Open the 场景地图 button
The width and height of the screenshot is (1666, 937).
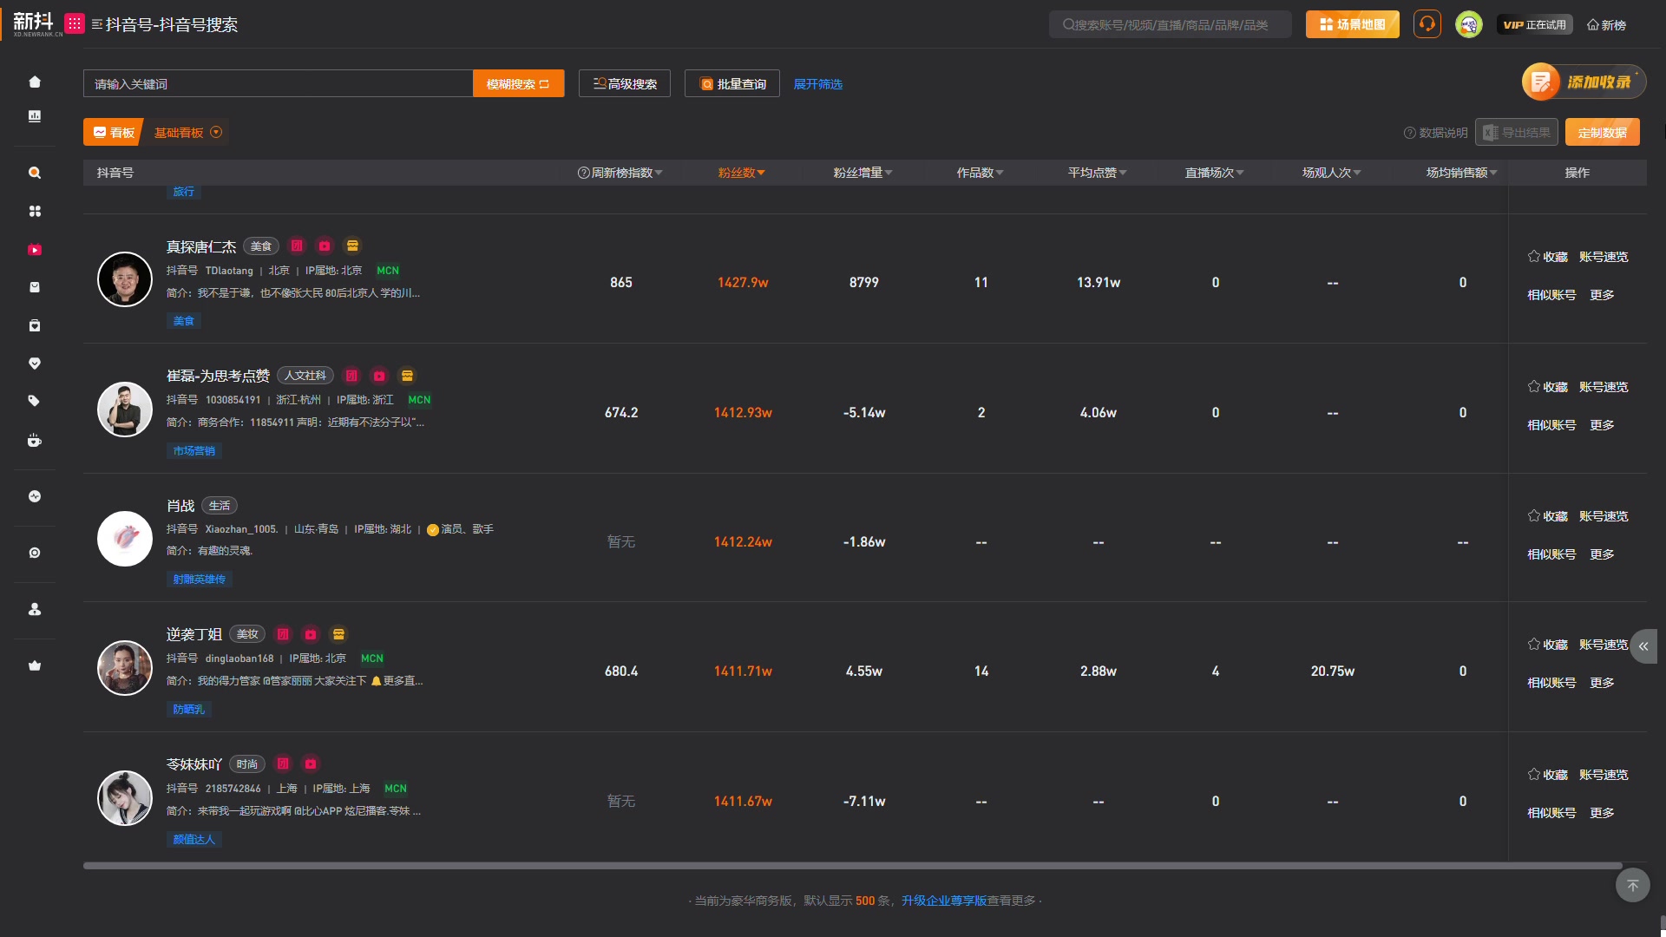click(1353, 24)
